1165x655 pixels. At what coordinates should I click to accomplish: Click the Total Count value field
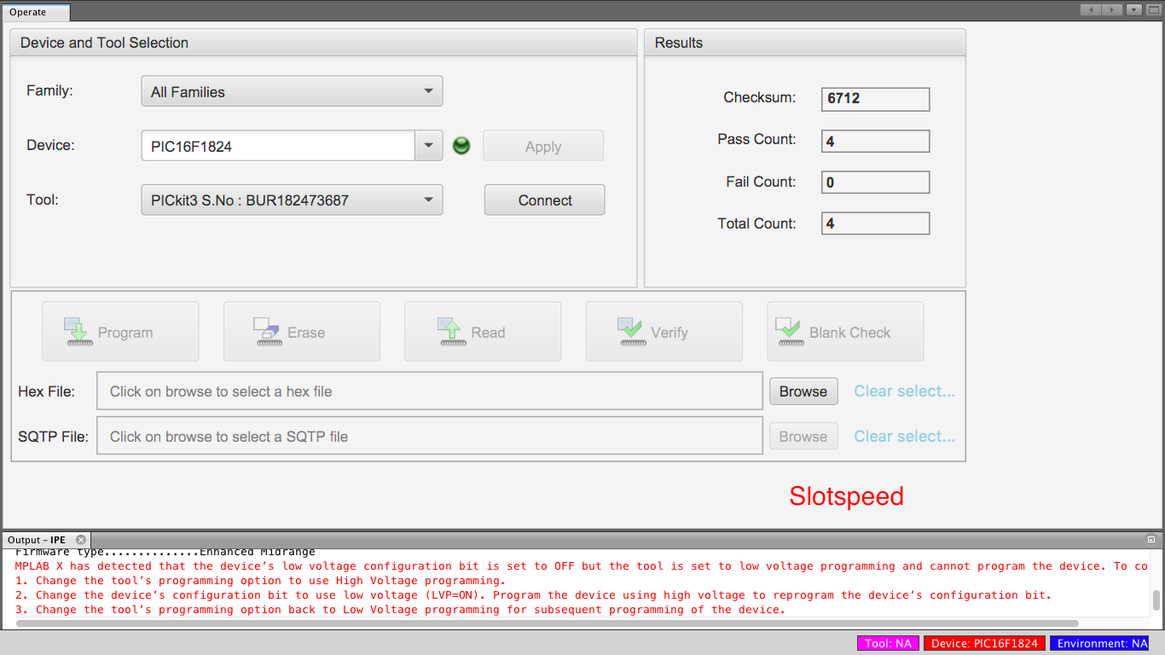[875, 223]
